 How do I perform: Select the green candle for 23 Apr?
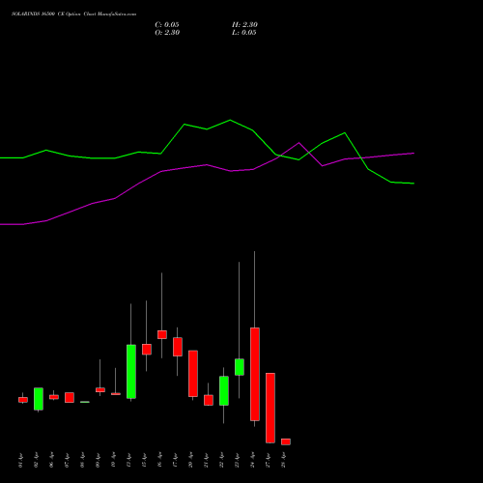pos(240,367)
